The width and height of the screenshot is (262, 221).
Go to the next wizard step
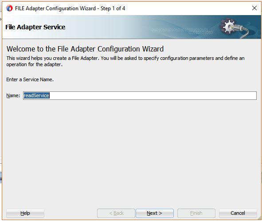[155, 213]
